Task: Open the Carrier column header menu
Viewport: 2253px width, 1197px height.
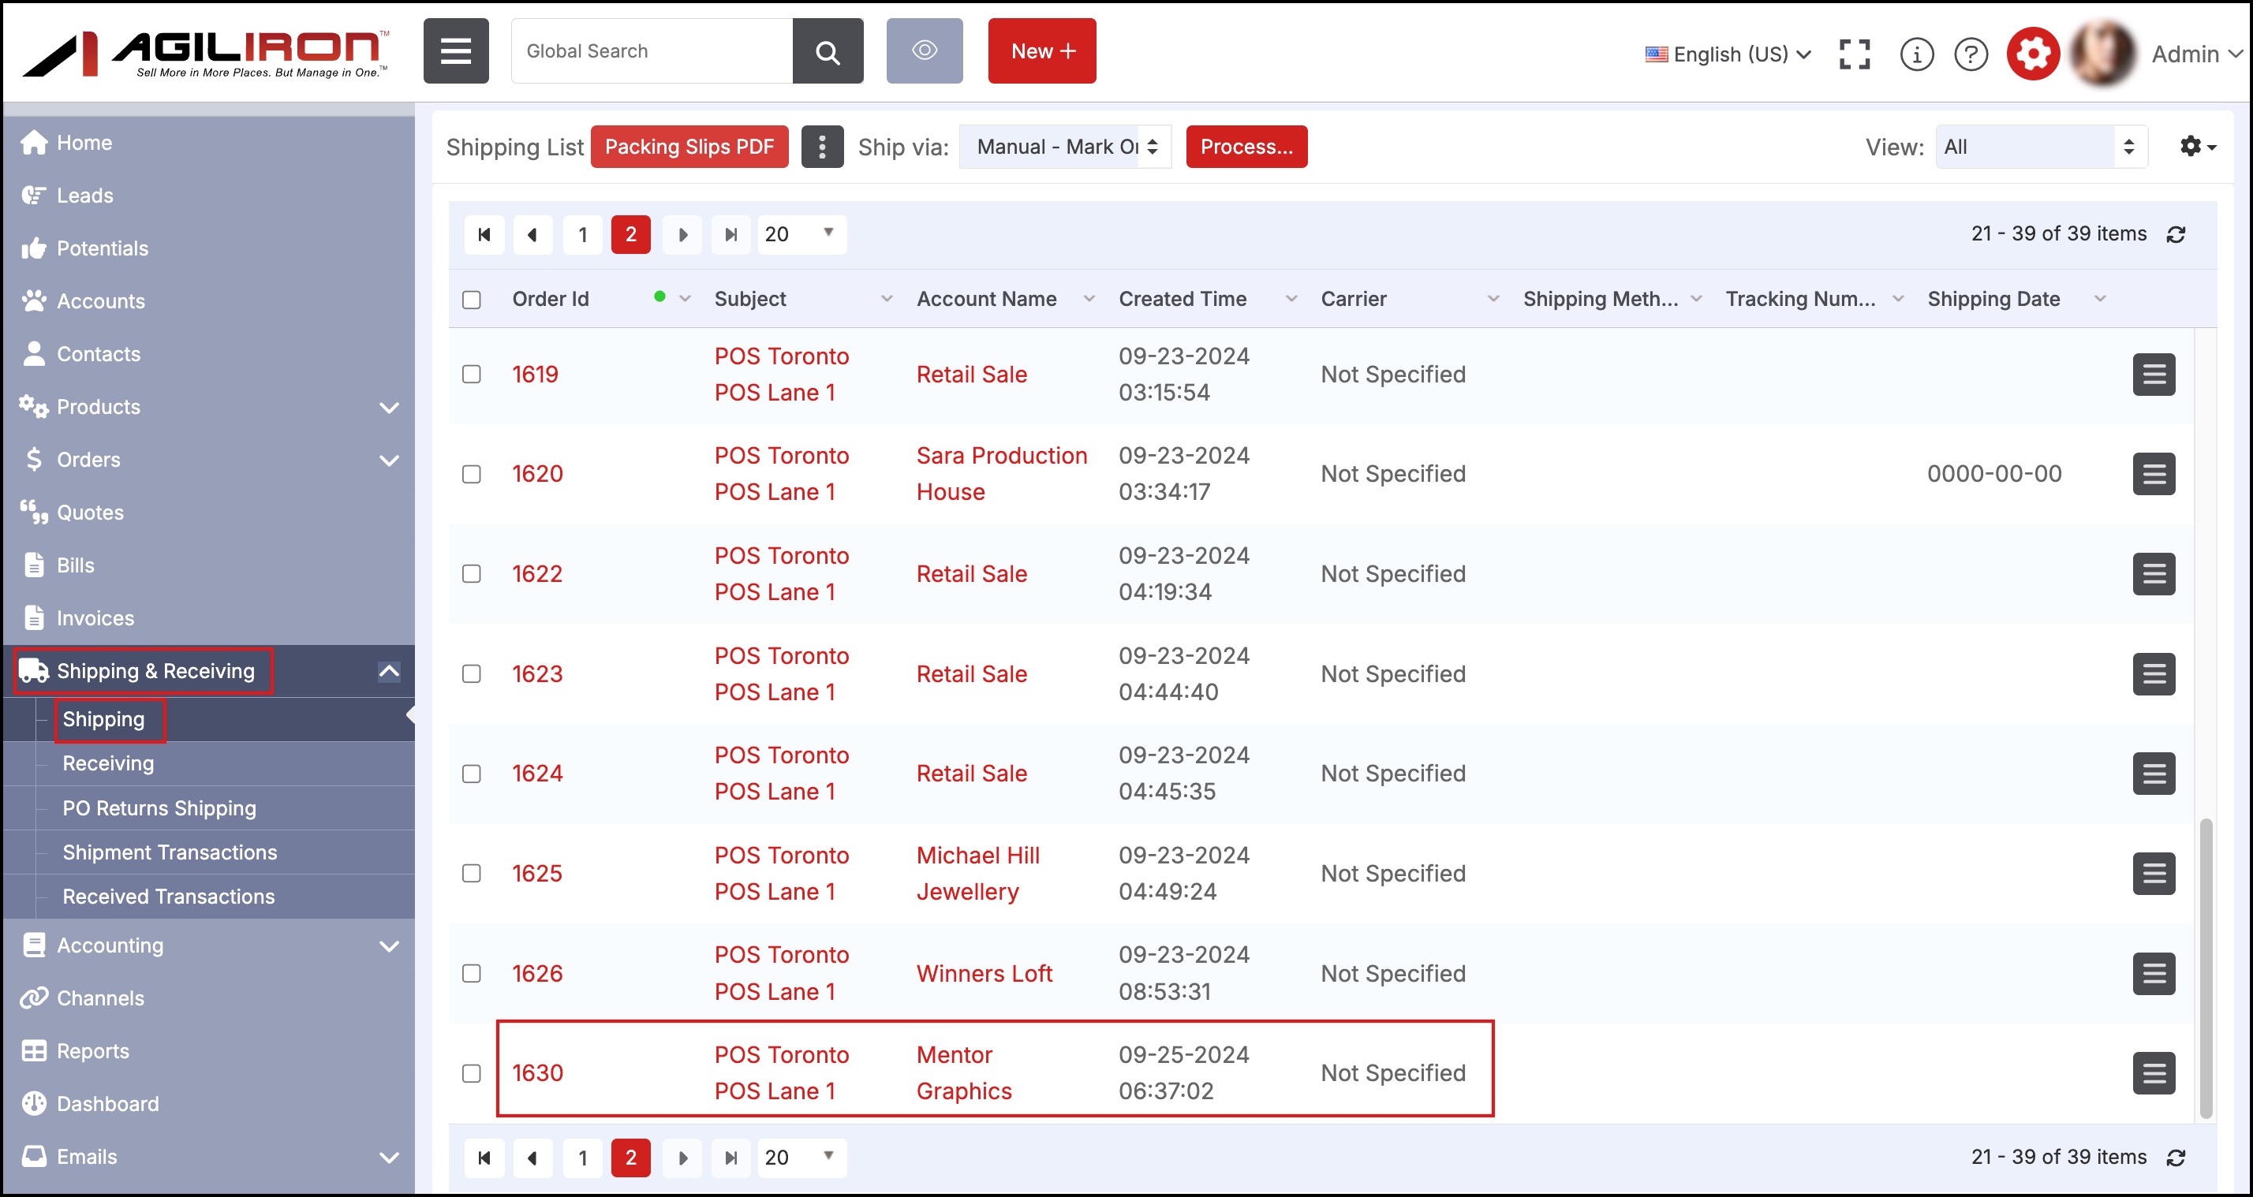Action: 1493,299
